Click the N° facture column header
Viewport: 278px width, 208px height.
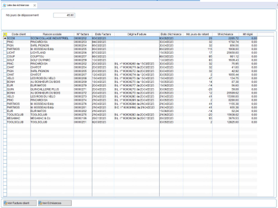pyautogui.click(x=82, y=34)
